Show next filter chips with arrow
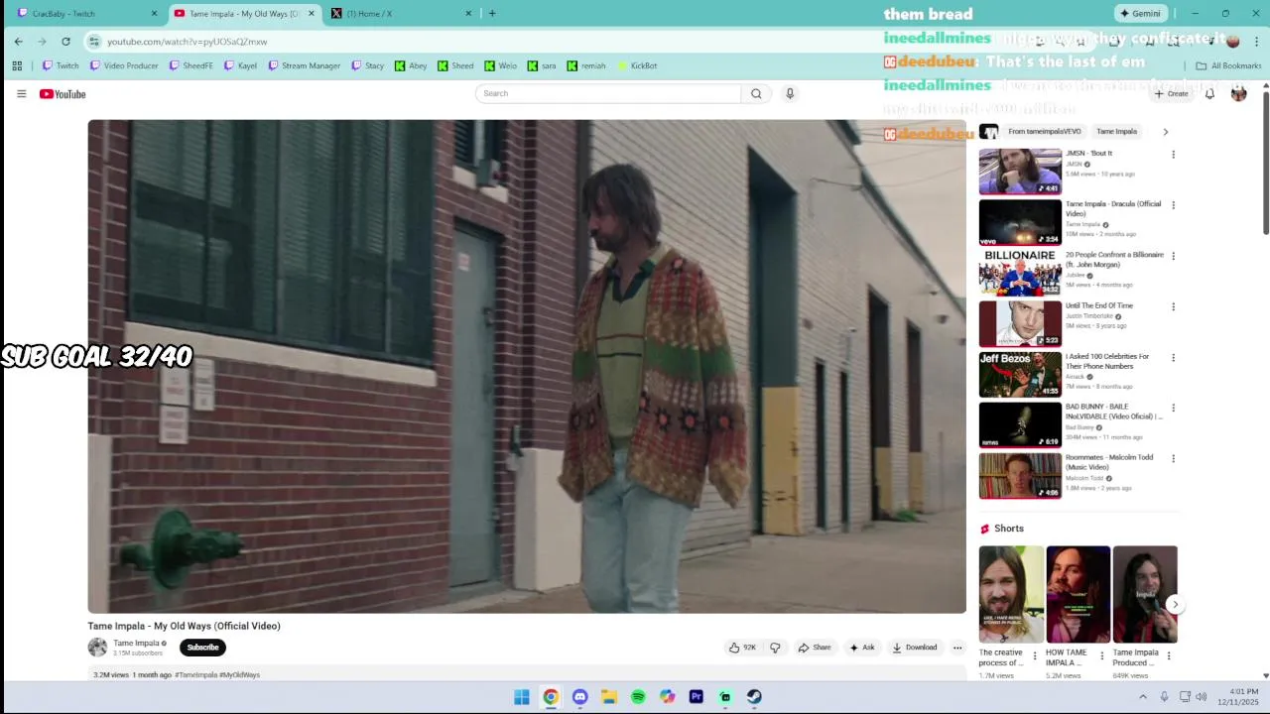Image resolution: width=1270 pixels, height=714 pixels. point(1165,131)
